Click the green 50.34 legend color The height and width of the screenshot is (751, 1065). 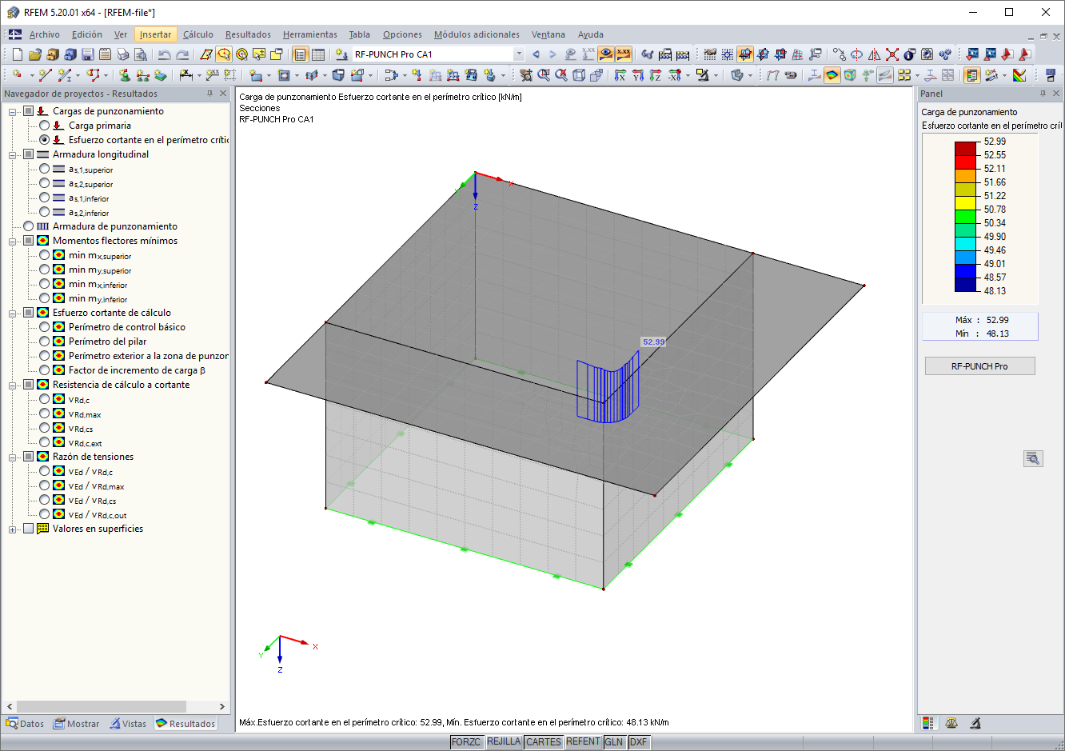966,216
